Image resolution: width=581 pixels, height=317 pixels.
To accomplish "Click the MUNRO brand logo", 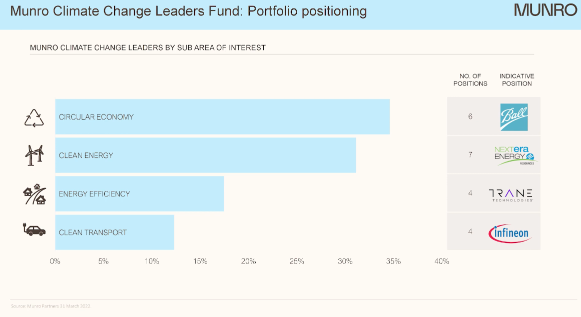I will pos(545,10).
